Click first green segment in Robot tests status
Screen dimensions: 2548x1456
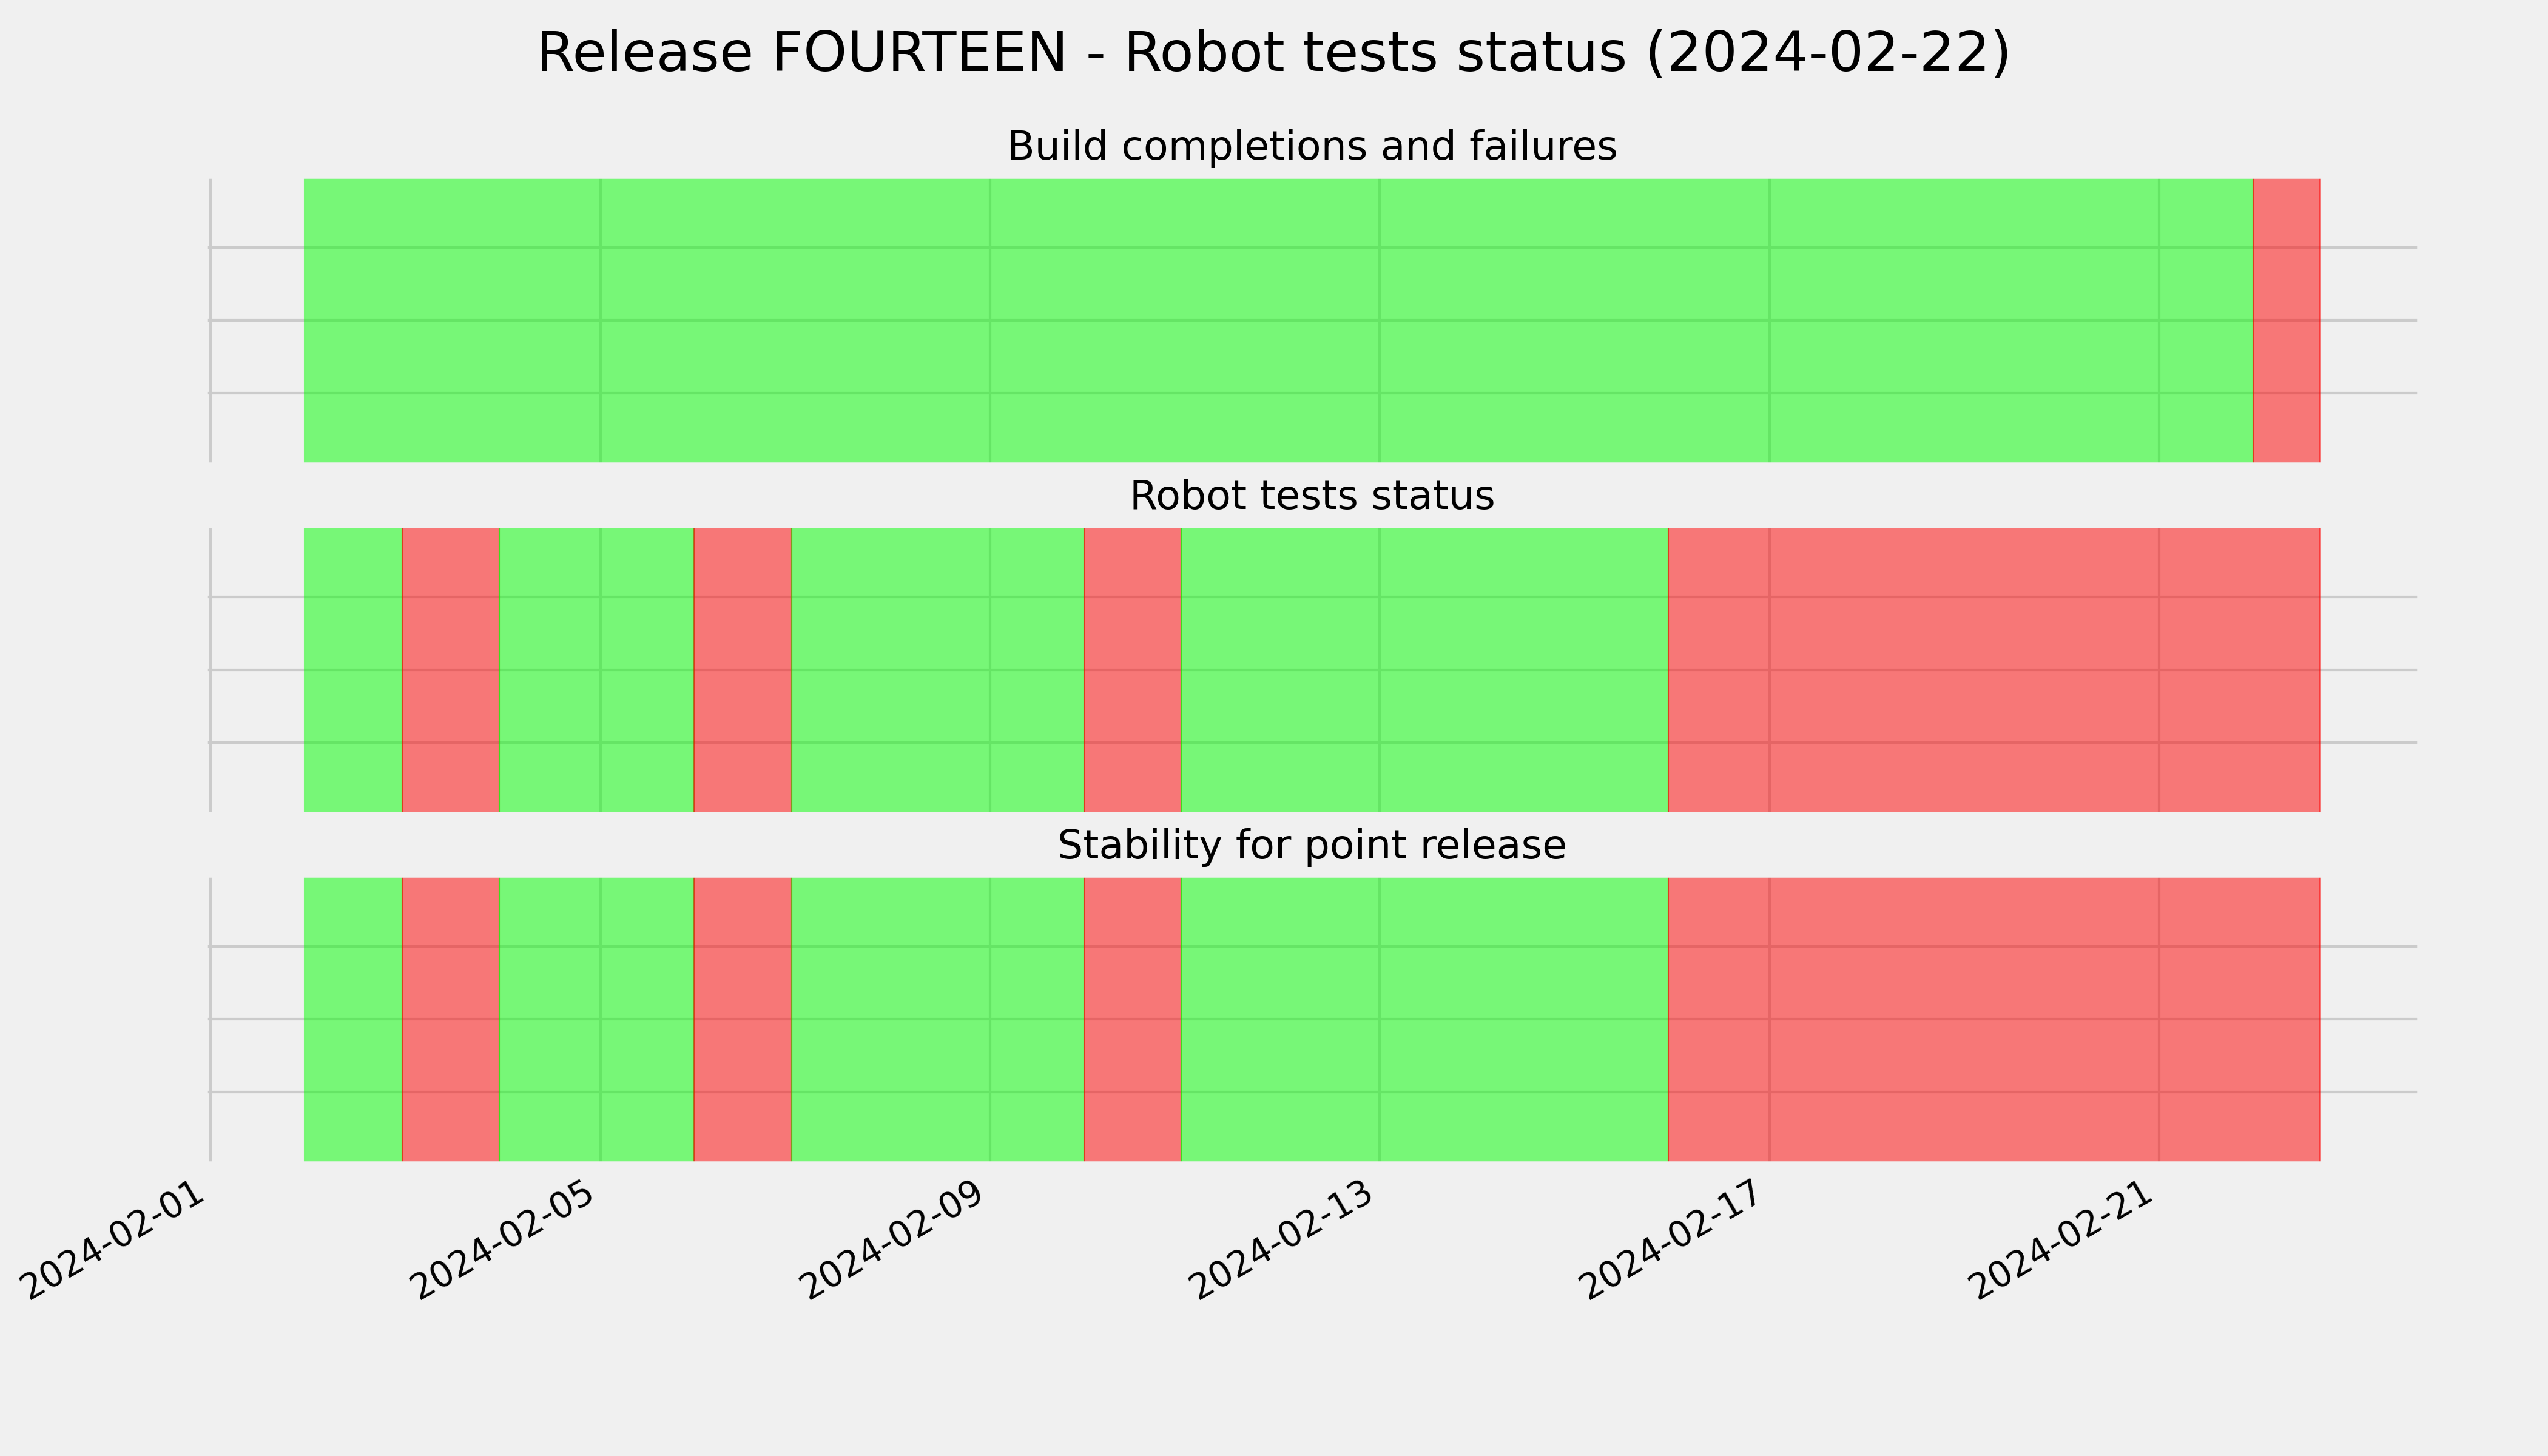tap(353, 670)
